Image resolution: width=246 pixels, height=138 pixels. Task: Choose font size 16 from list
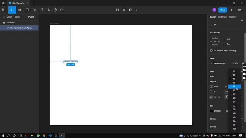[x=234, y=94]
